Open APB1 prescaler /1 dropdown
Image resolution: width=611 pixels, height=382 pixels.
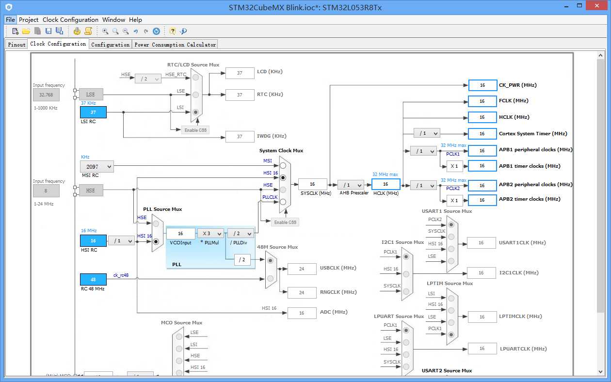coord(423,151)
